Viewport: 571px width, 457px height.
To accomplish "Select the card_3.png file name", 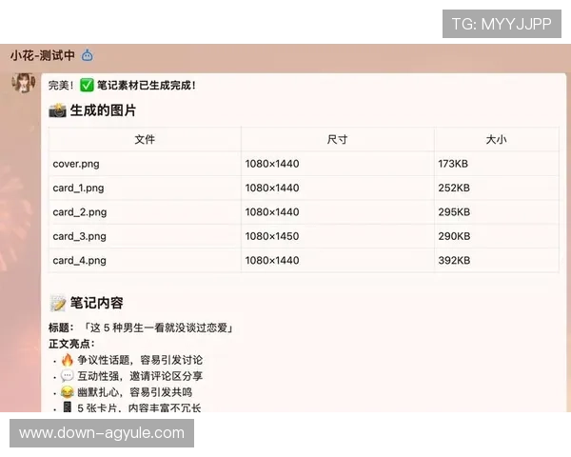I will coord(80,236).
